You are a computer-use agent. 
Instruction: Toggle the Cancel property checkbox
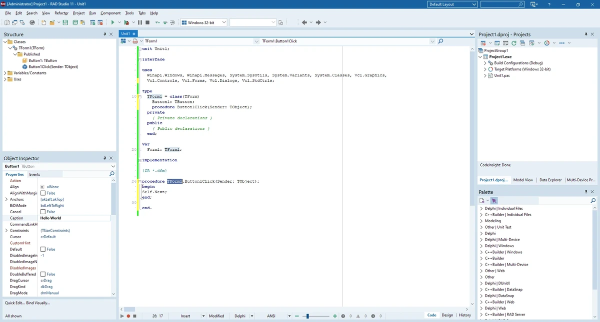tap(43, 212)
